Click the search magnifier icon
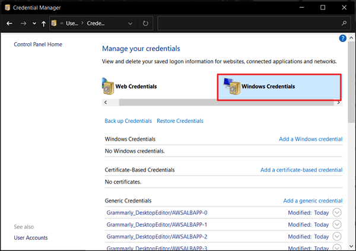Screen dimensions: 356x251 (x=344, y=23)
